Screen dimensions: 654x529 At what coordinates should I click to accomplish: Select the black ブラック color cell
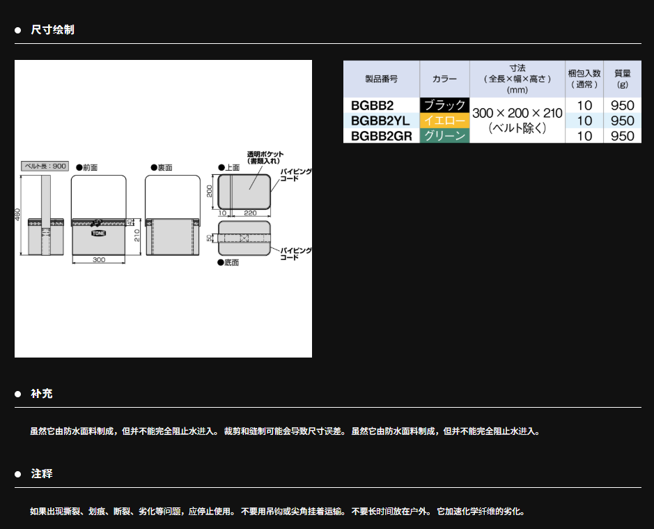coord(444,105)
